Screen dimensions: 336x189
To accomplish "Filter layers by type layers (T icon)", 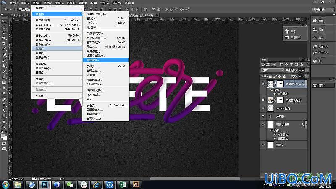I will click(291, 65).
